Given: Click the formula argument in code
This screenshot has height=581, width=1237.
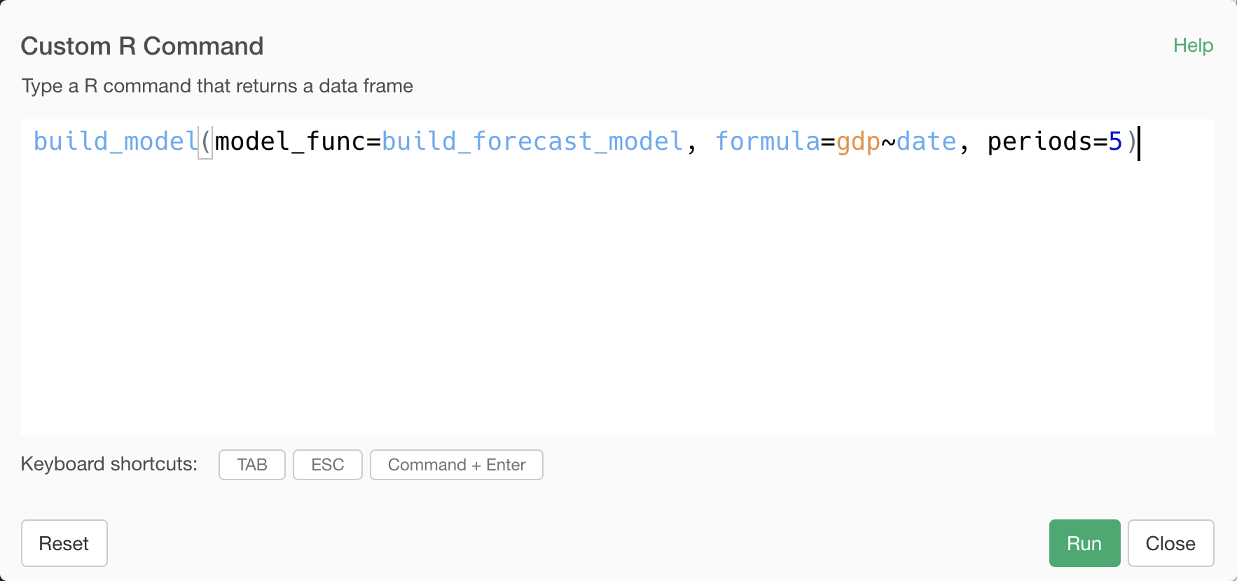Looking at the screenshot, I should pos(767,141).
